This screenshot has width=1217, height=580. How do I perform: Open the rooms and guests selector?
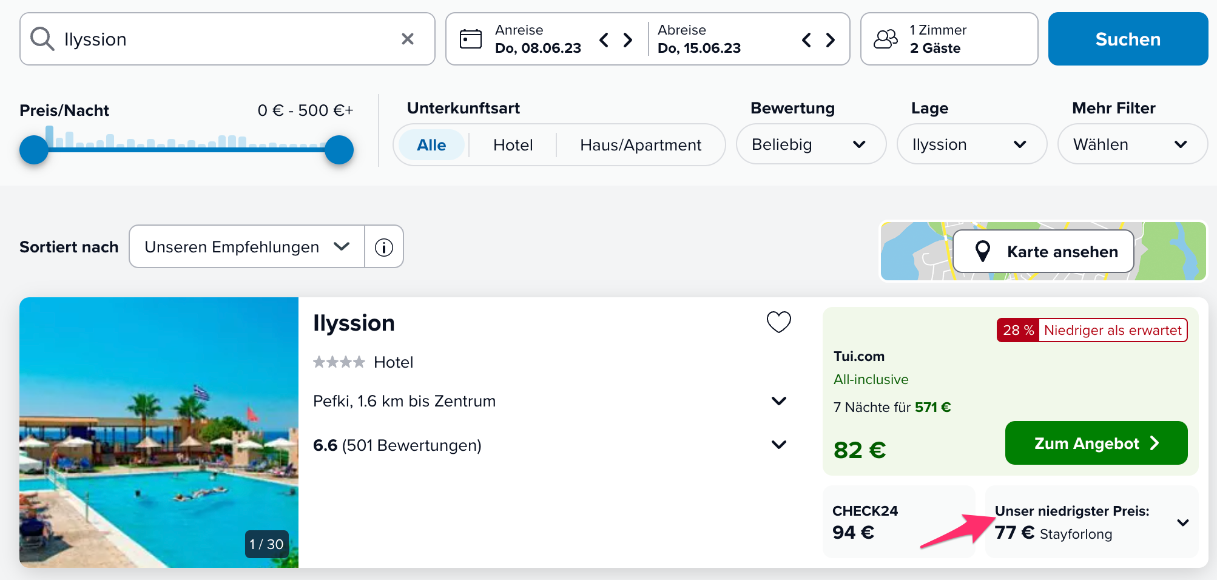949,39
